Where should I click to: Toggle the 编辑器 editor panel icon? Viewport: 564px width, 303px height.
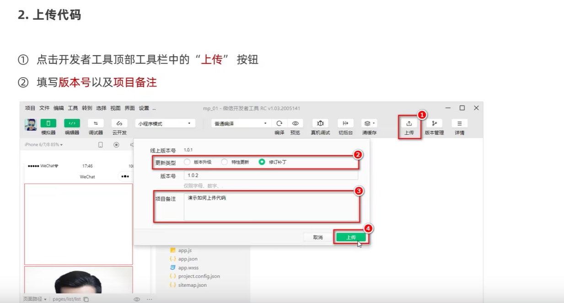[72, 123]
